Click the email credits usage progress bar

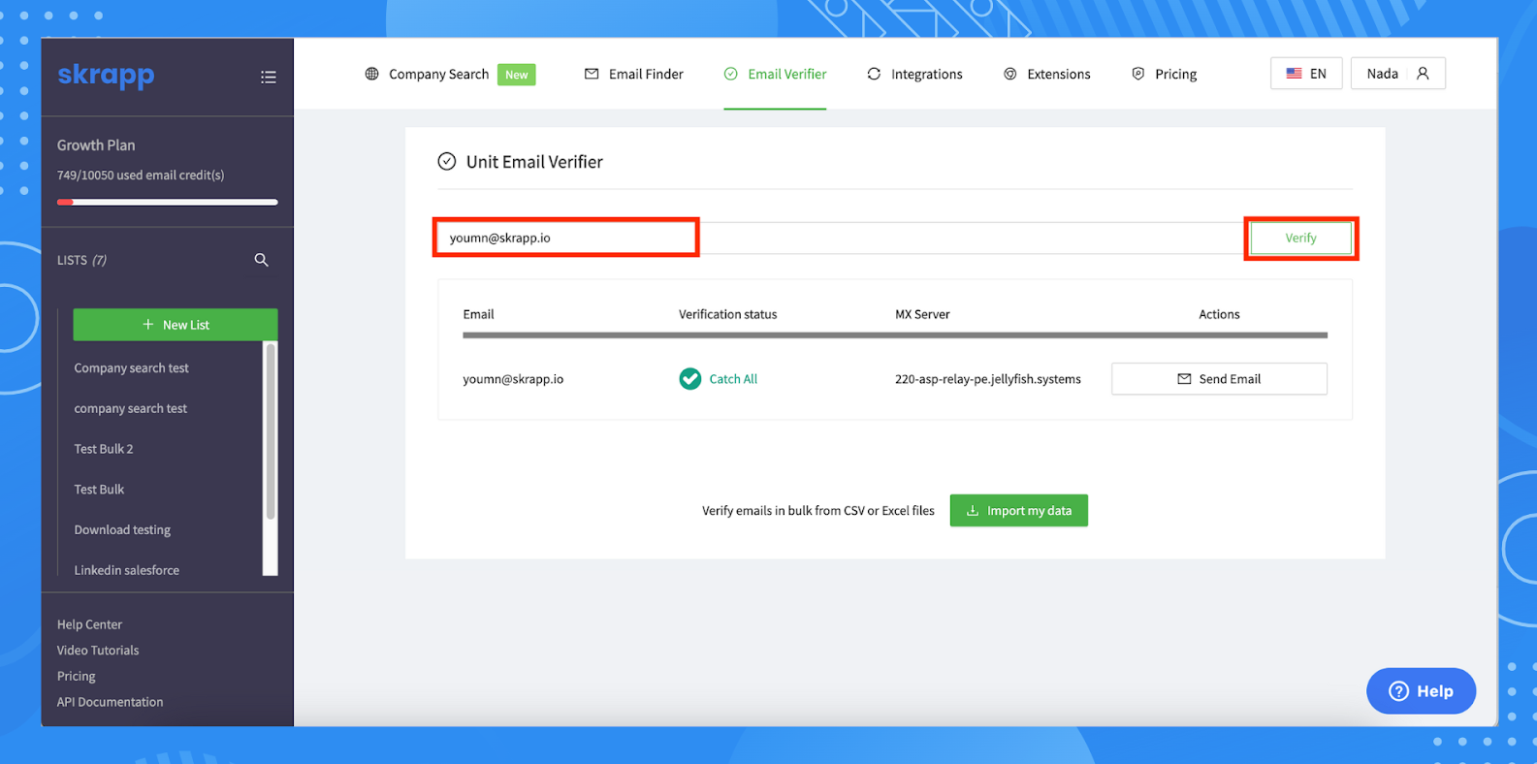click(168, 202)
